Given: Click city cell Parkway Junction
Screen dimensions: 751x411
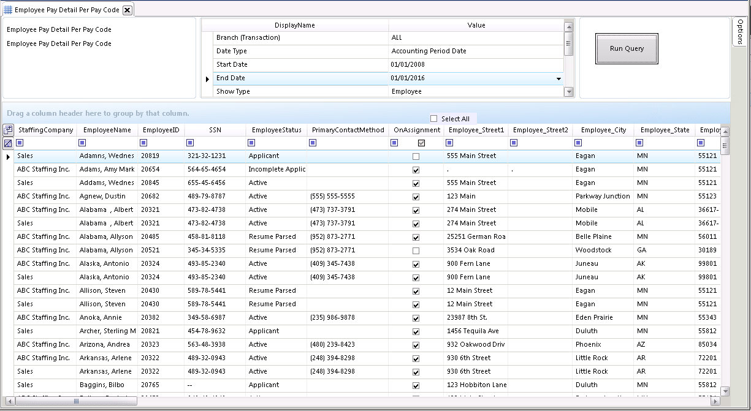Looking at the screenshot, I should (603, 196).
